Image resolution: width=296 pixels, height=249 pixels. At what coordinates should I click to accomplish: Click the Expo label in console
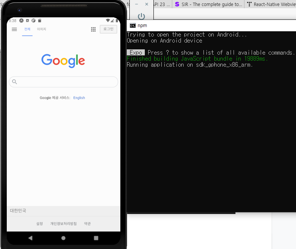136,52
